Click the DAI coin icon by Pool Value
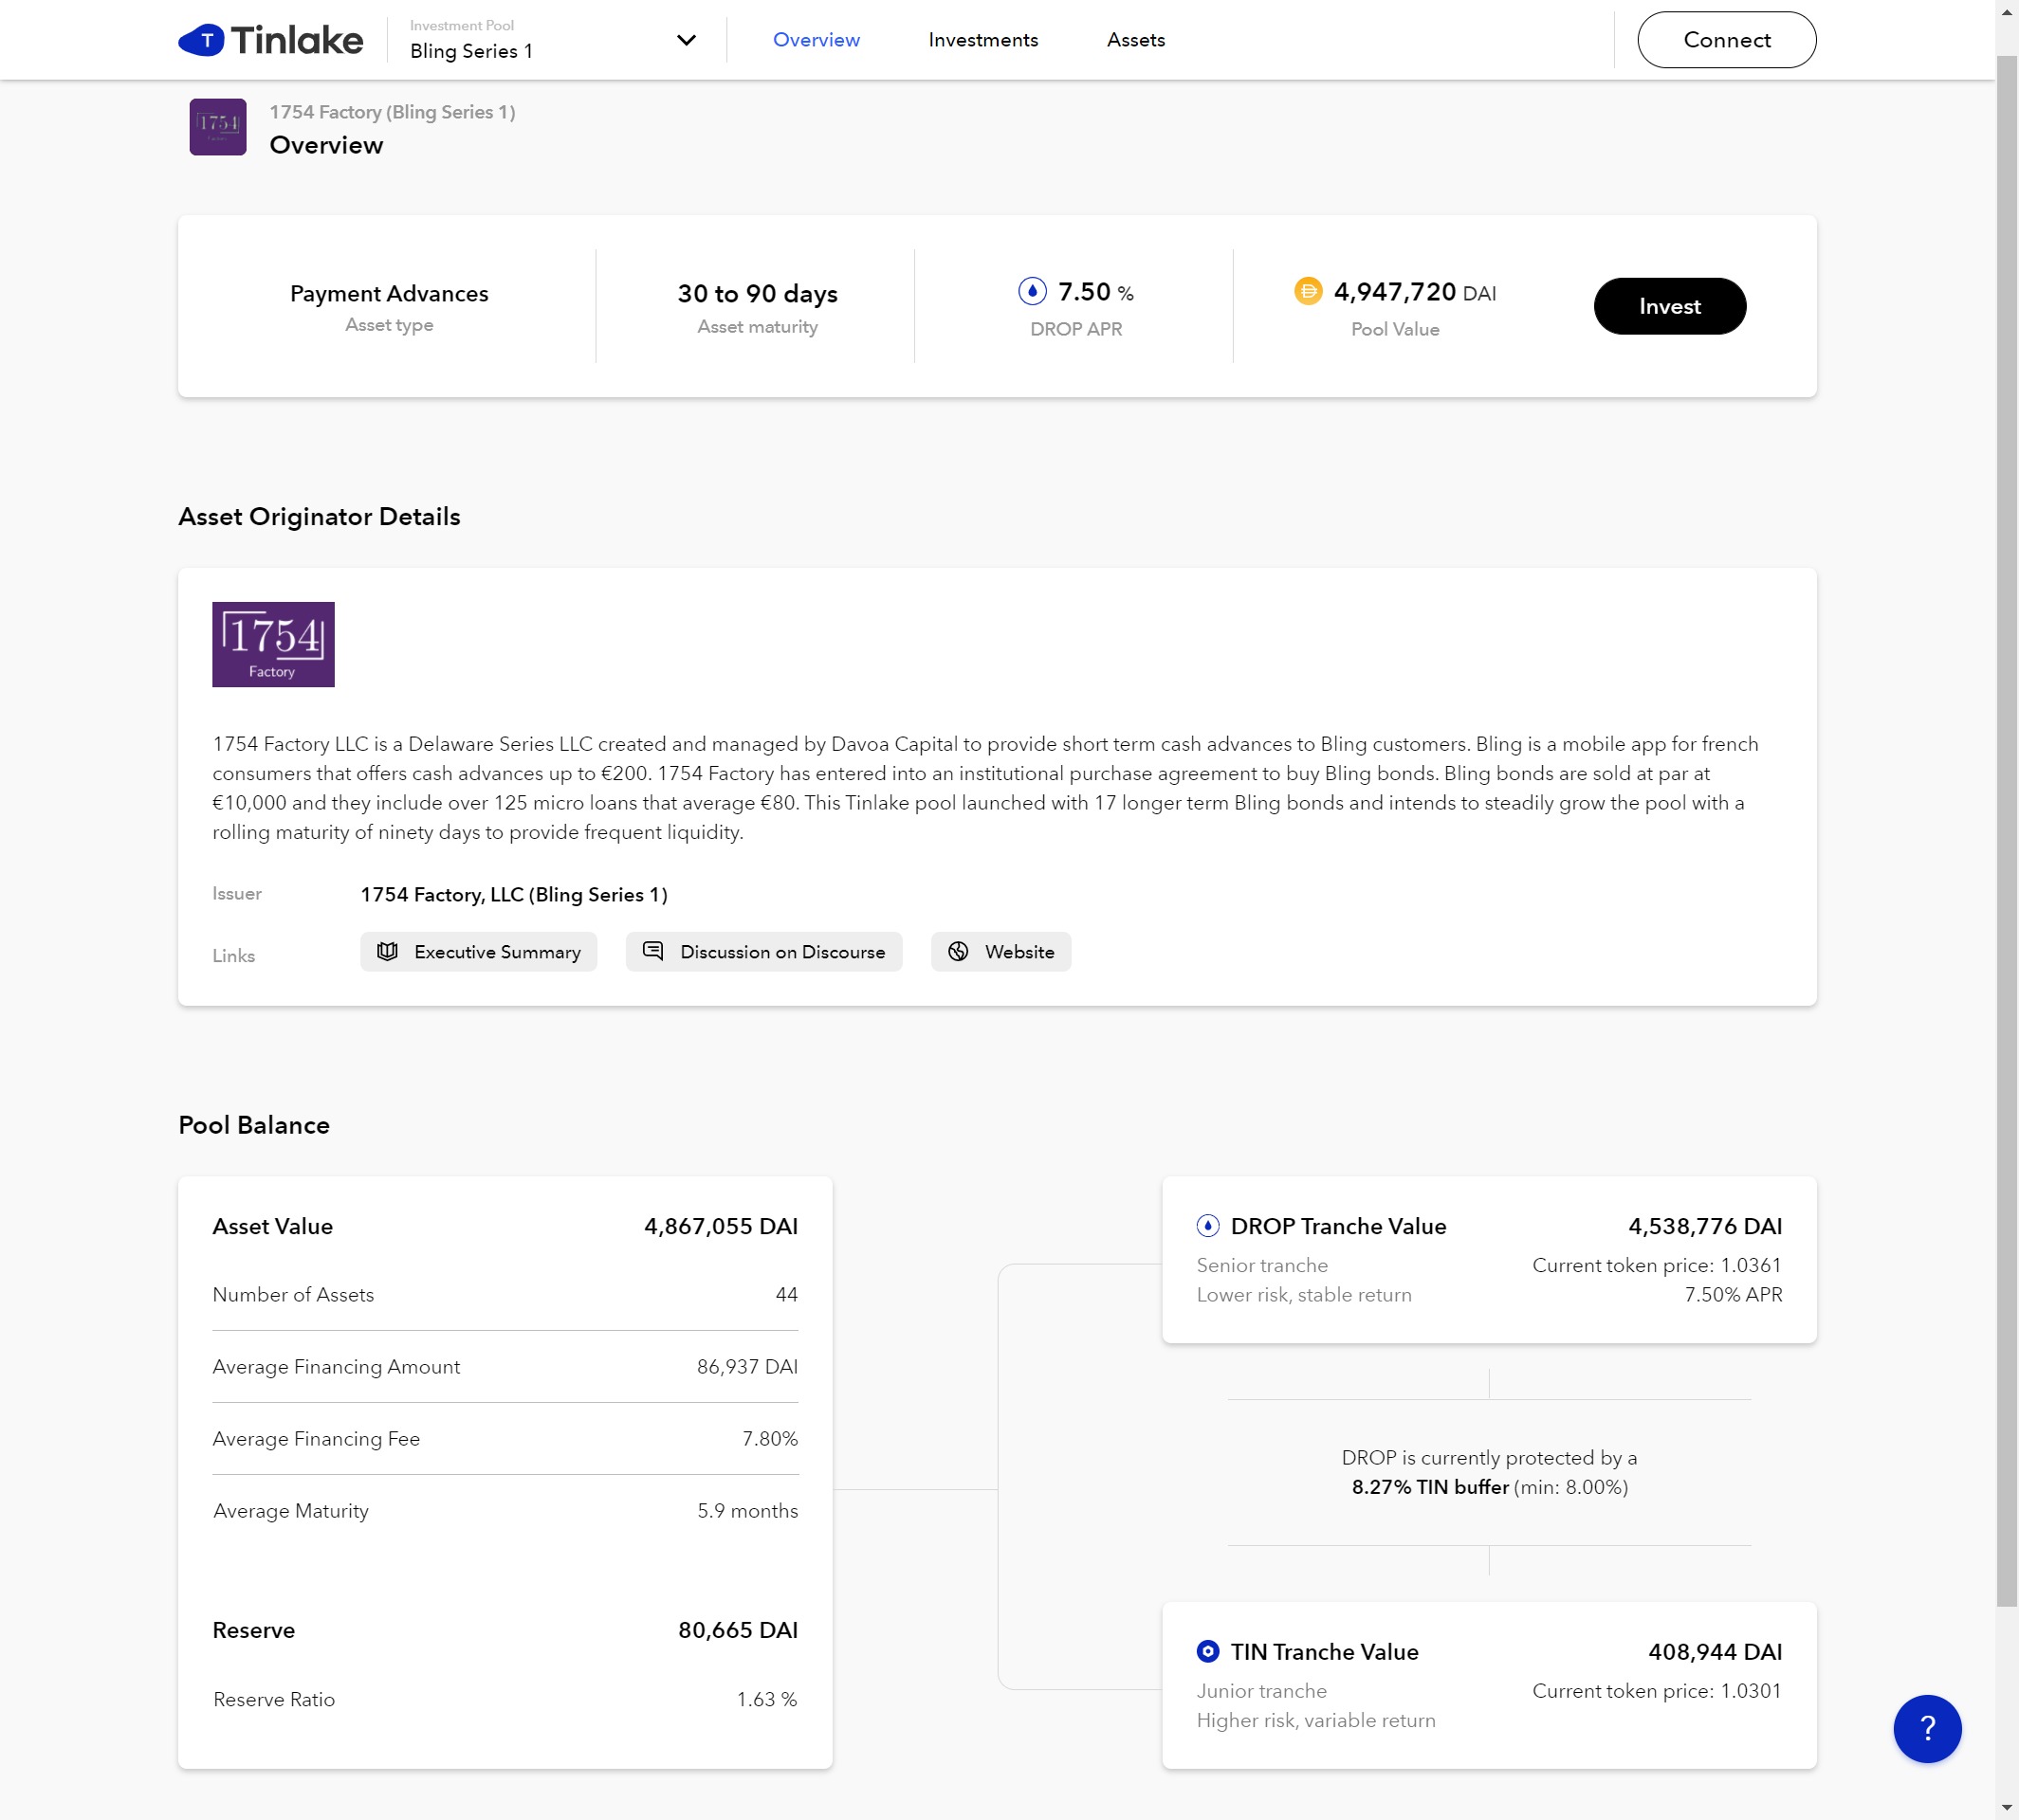Viewport: 2019px width, 1820px height. (x=1308, y=291)
